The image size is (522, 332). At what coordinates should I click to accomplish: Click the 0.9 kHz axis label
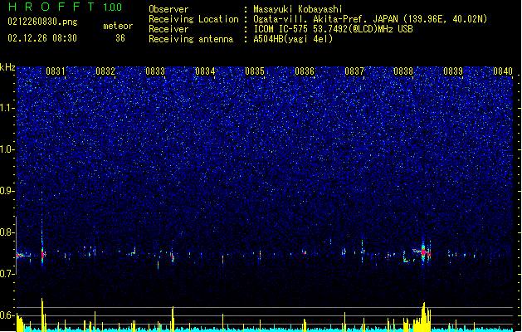pos(7,190)
